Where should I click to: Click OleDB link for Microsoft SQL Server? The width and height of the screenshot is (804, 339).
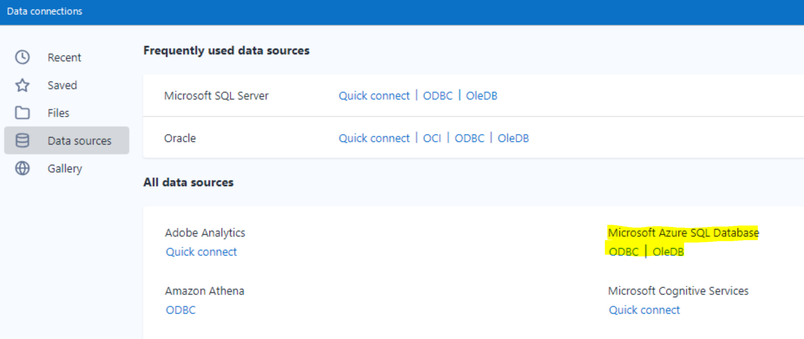482,95
